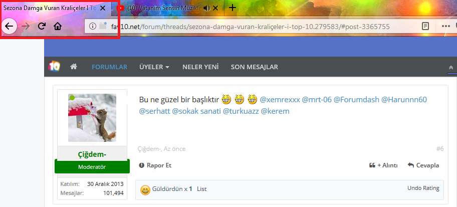
Task: Collapse the header with the double chevron
Action: (450, 67)
